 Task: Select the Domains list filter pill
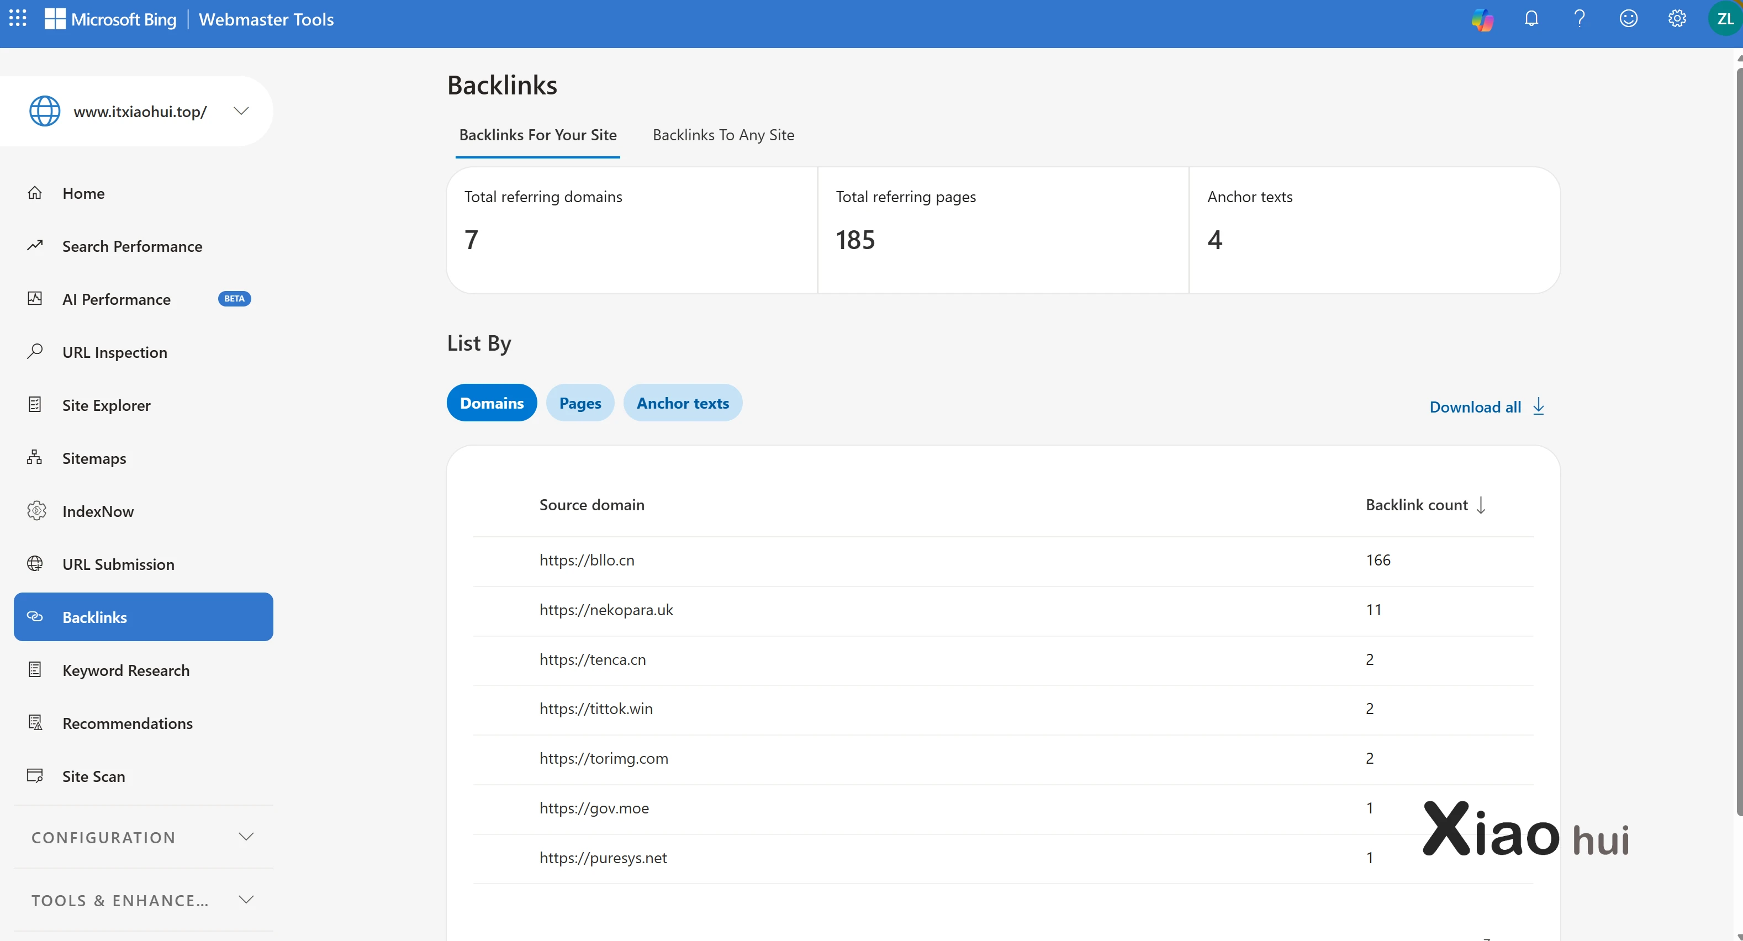click(492, 403)
